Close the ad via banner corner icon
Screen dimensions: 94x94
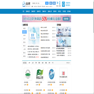70,16
